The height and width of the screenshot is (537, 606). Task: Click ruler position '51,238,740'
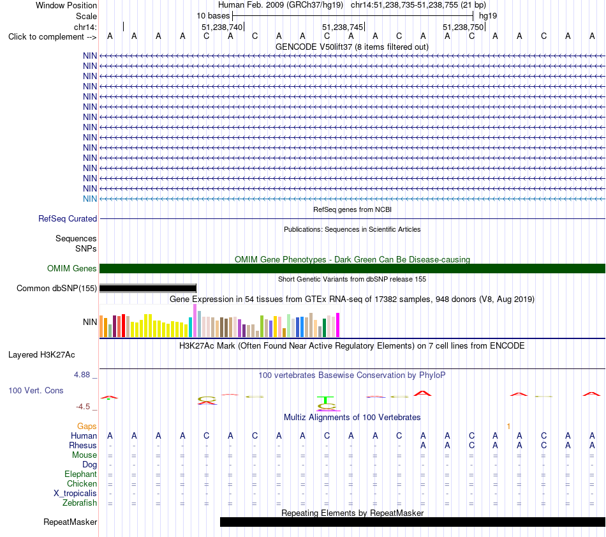click(222, 27)
